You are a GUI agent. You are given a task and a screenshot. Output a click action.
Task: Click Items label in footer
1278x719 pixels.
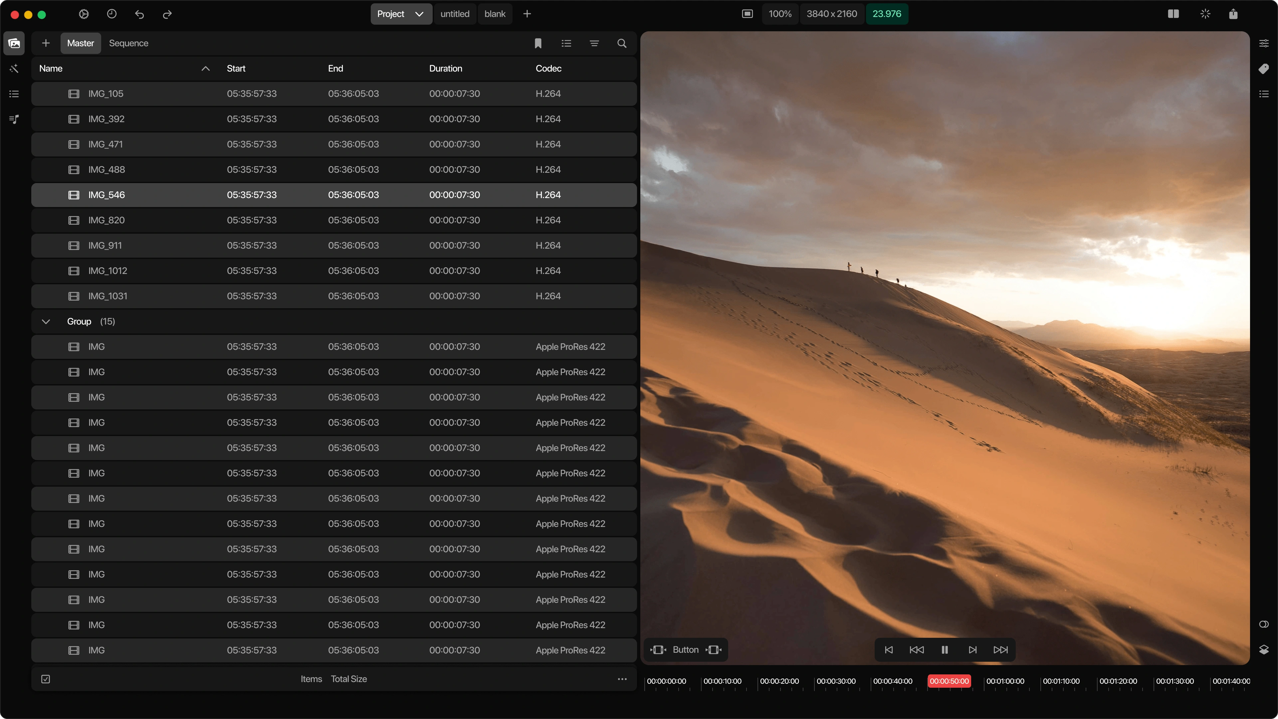click(x=311, y=679)
